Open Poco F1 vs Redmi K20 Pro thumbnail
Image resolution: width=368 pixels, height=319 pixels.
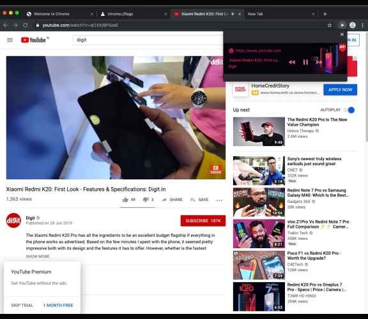point(259,265)
